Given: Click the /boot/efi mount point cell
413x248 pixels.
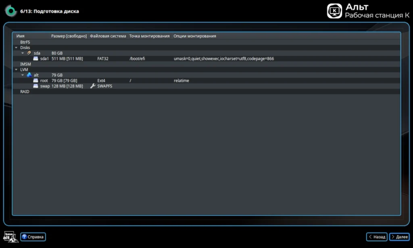Looking at the screenshot, I should [x=137, y=59].
